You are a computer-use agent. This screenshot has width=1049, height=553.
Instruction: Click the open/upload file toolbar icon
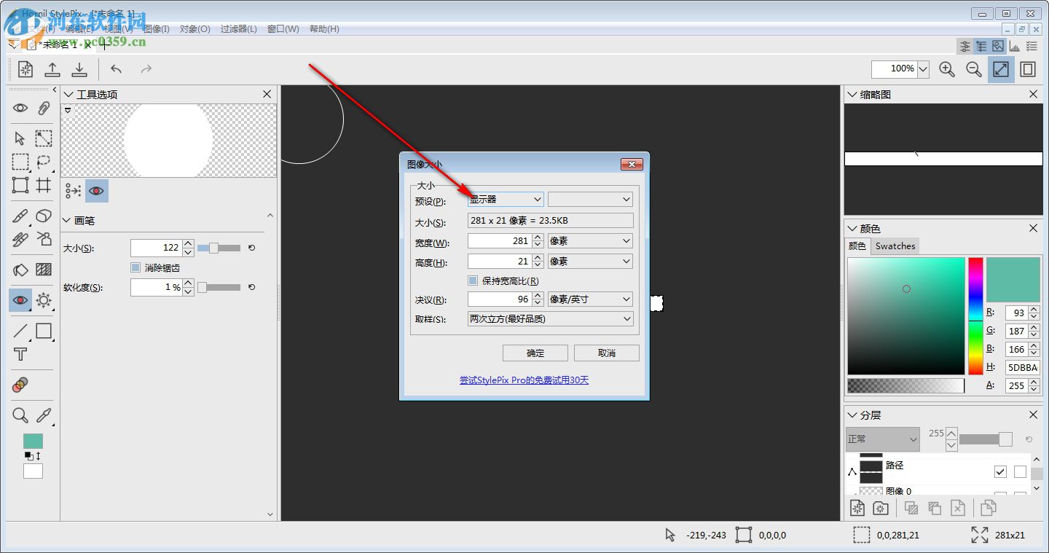(x=52, y=69)
